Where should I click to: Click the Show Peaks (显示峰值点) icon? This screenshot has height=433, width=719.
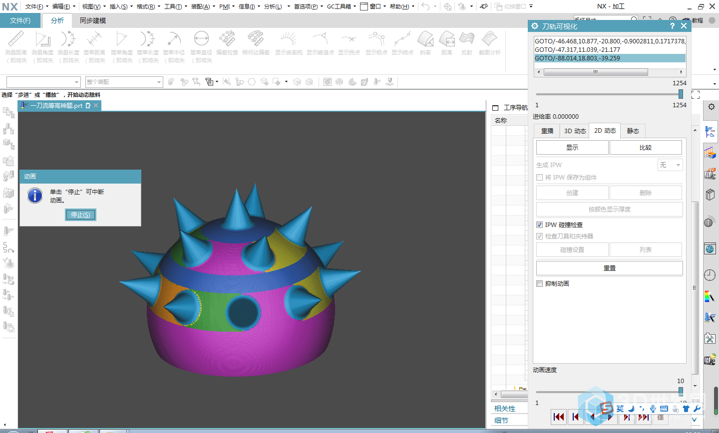coord(320,39)
